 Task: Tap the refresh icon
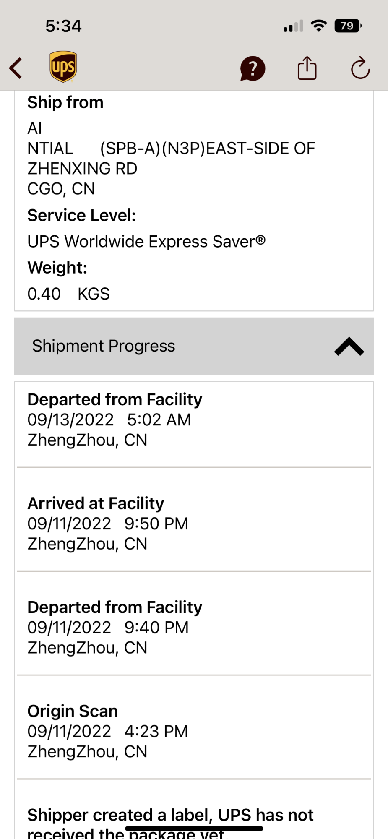(x=360, y=68)
